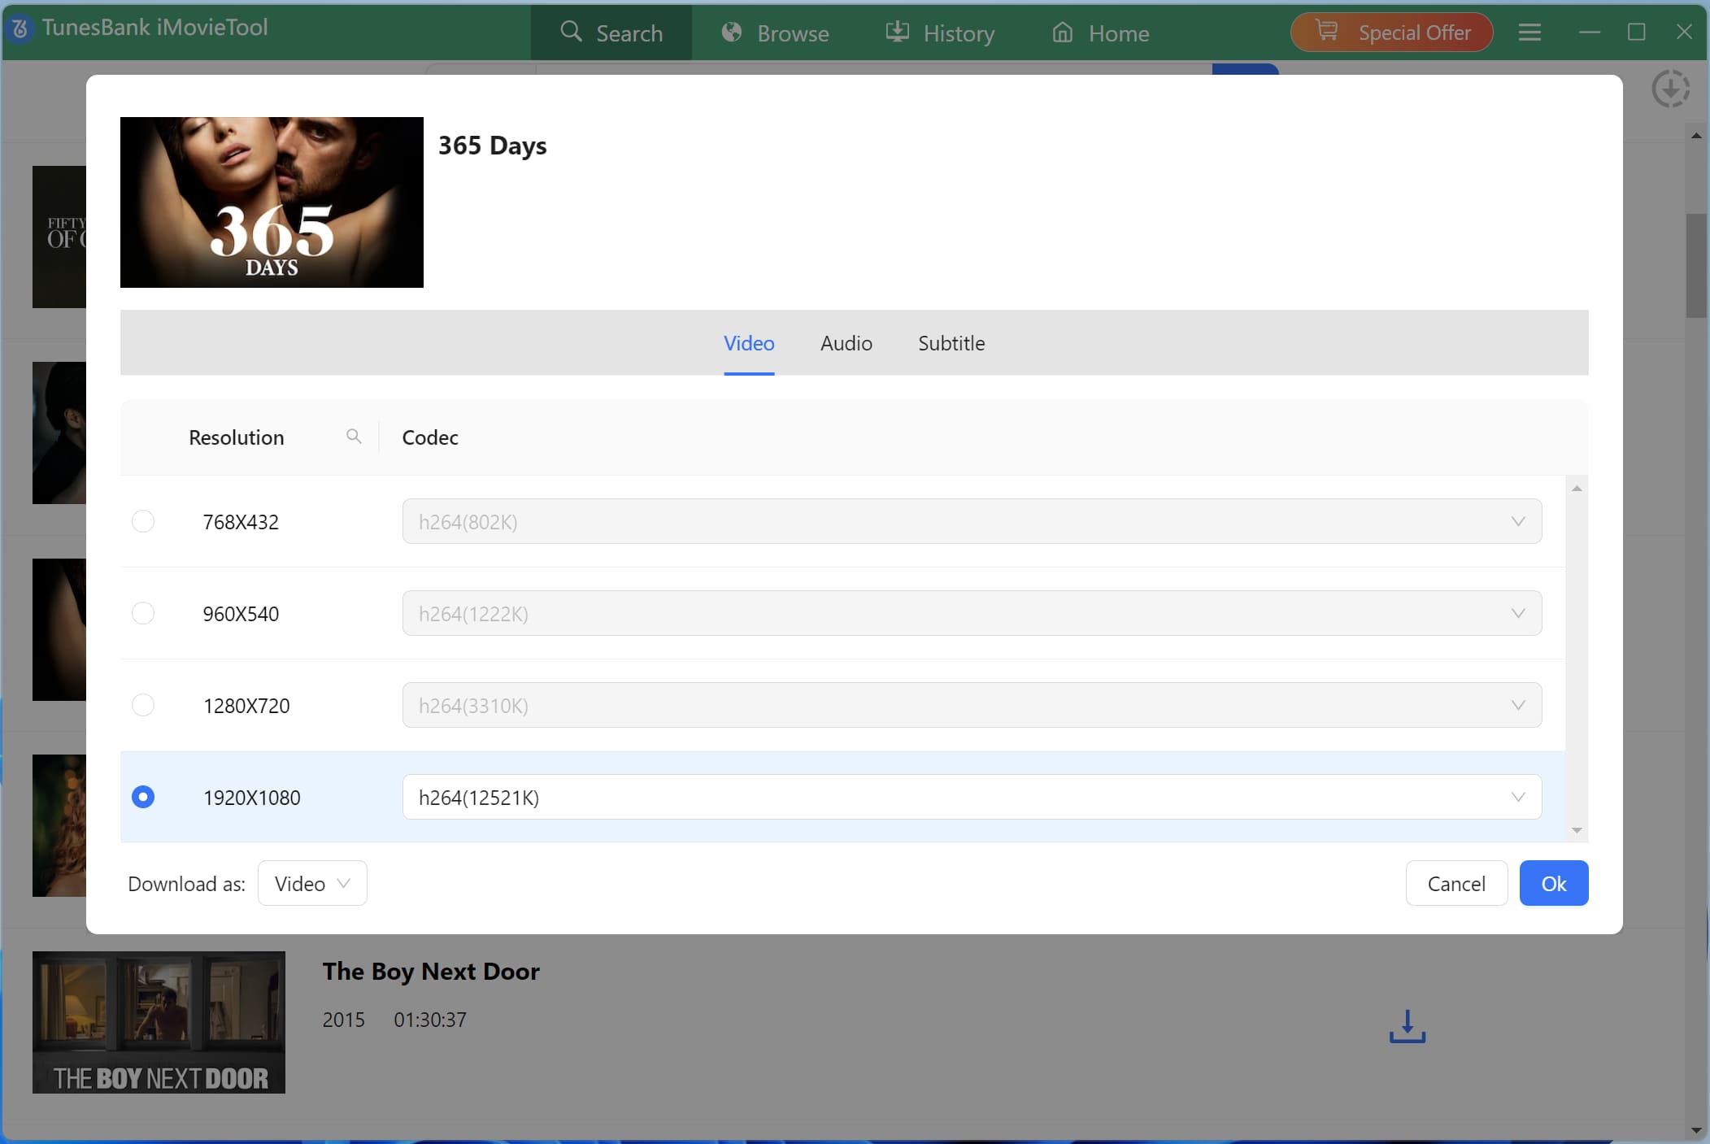This screenshot has height=1144, width=1710.
Task: Open the Download as Video dropdown
Action: tap(312, 883)
